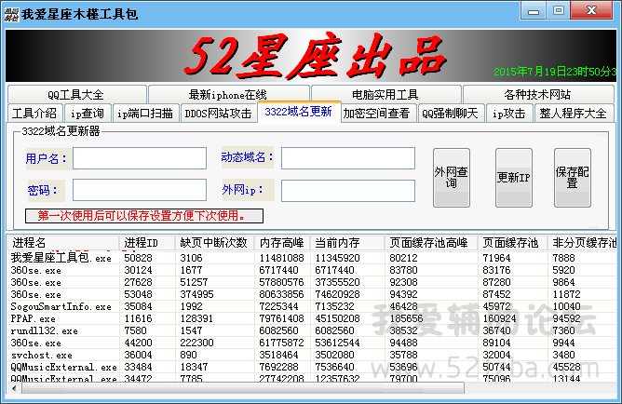
Task: Select the 我爱星座工具包.exe process row
Action: tap(312, 258)
